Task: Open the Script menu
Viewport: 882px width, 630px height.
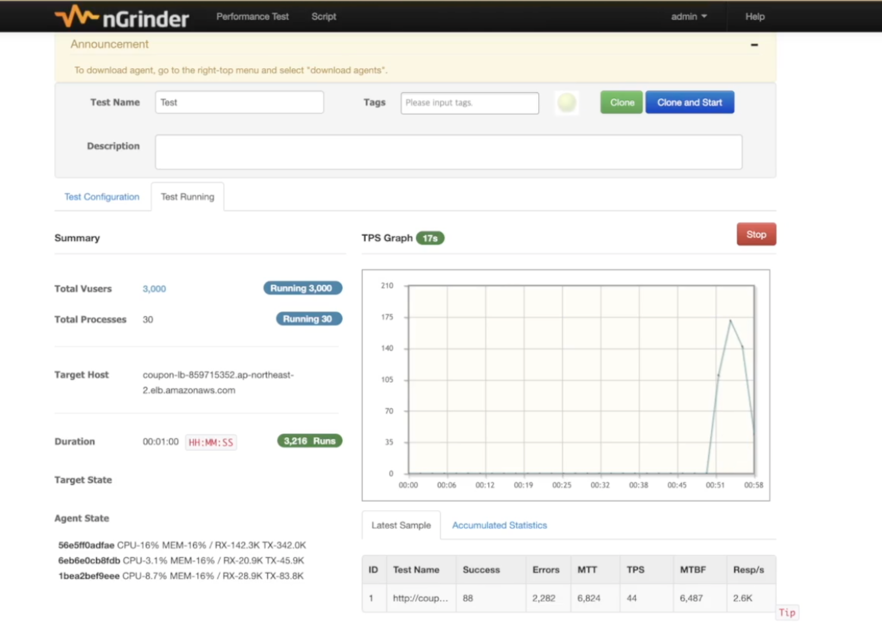Action: pyautogui.click(x=324, y=16)
